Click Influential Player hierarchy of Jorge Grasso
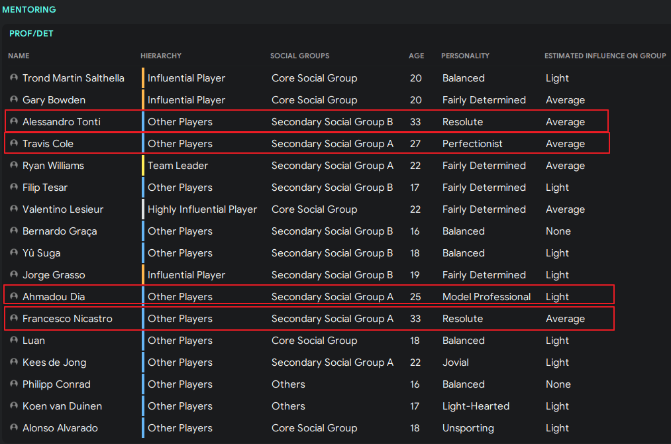 click(186, 274)
